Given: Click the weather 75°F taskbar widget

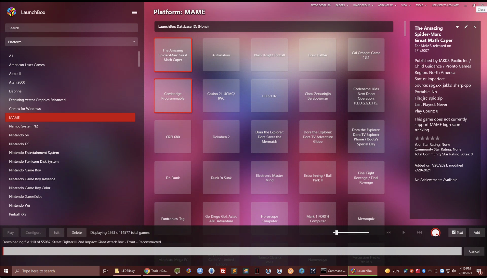Looking at the screenshot, I should 392,271.
